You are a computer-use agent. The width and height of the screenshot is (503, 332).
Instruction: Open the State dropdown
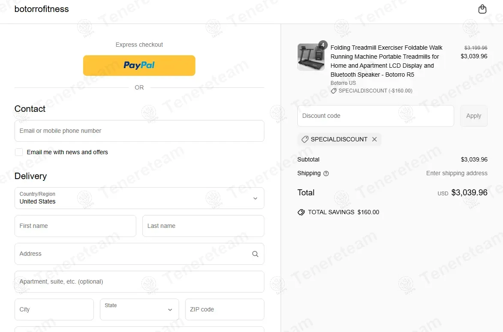[139, 310]
